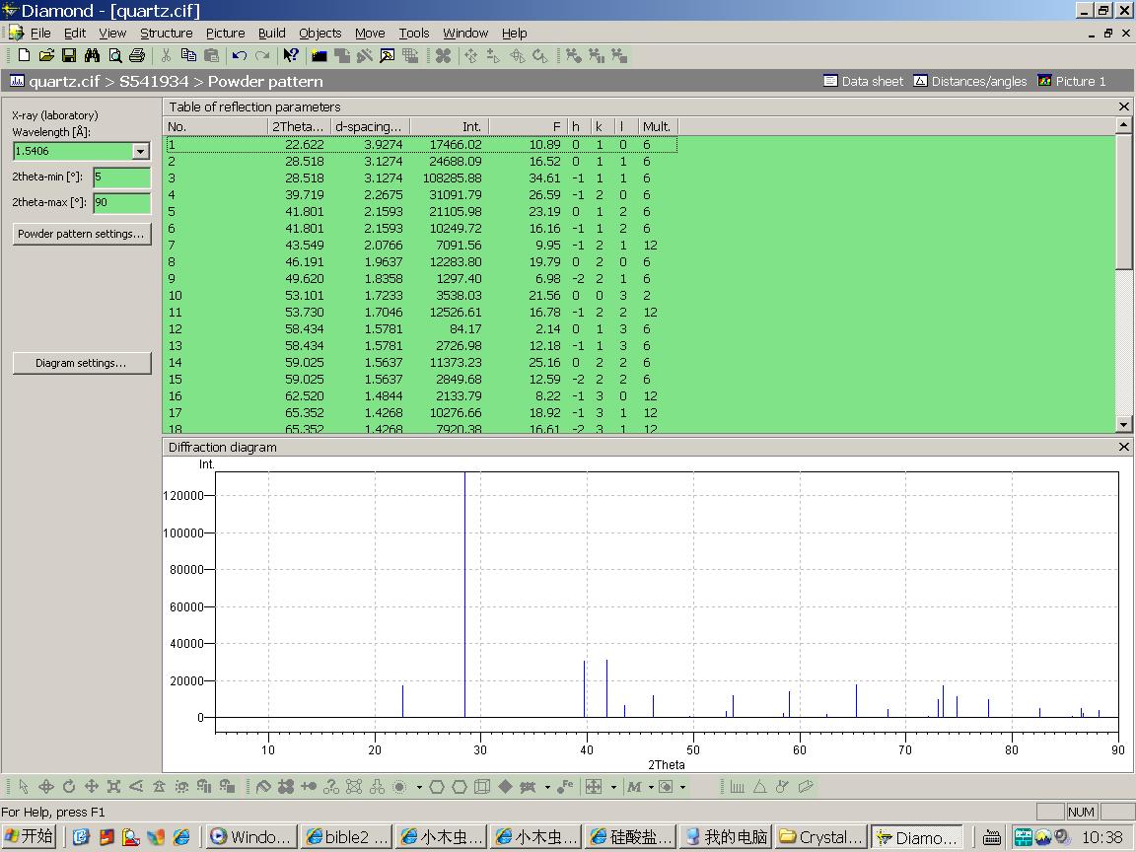Click the 2theta-min input field
The width and height of the screenshot is (1136, 852).
(121, 177)
